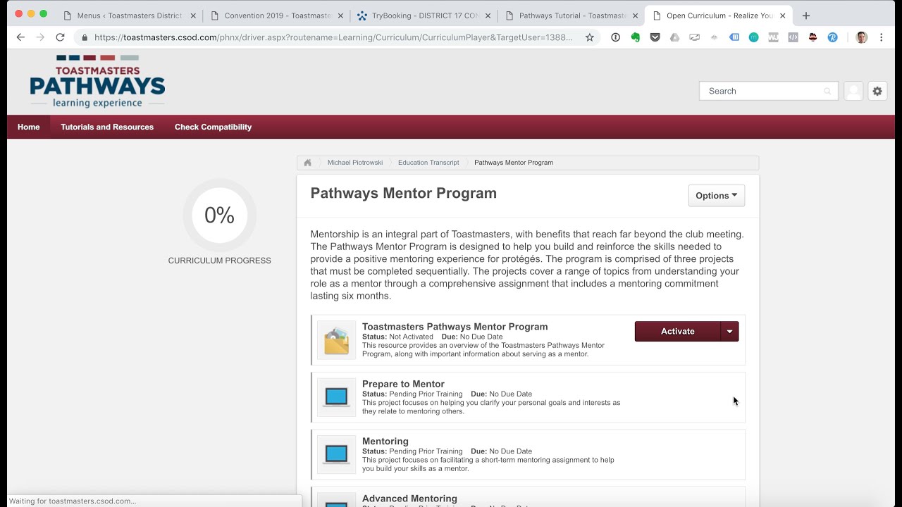902x507 pixels.
Task: Click the red character extension icon
Action: pos(813,37)
